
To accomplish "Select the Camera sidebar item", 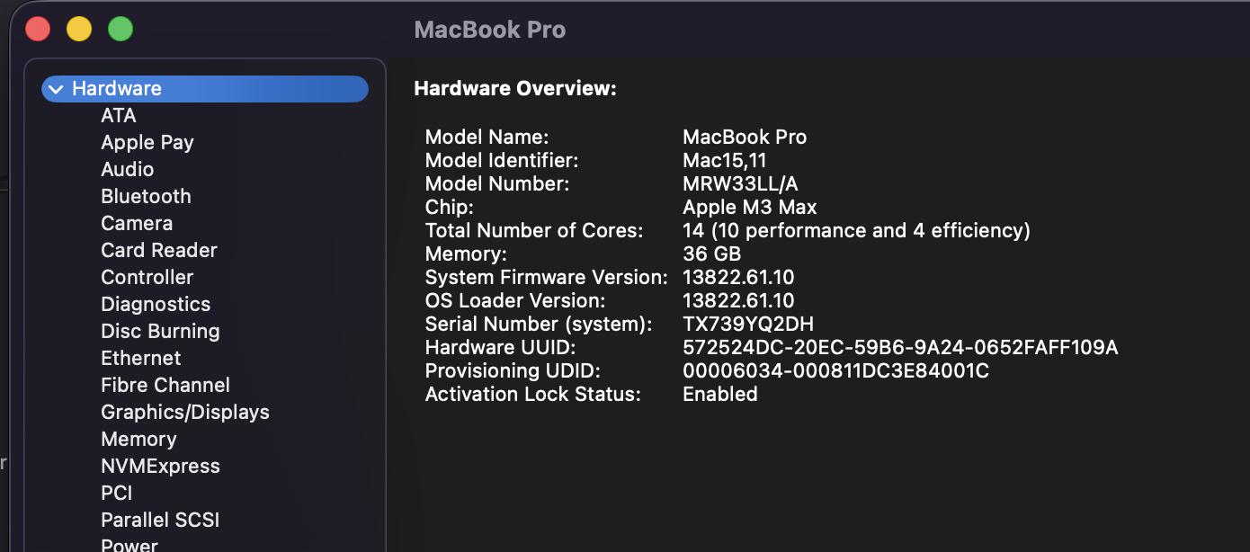I will [136, 224].
